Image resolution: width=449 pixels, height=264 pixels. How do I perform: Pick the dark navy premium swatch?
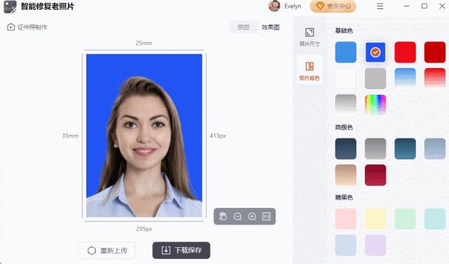(346, 149)
